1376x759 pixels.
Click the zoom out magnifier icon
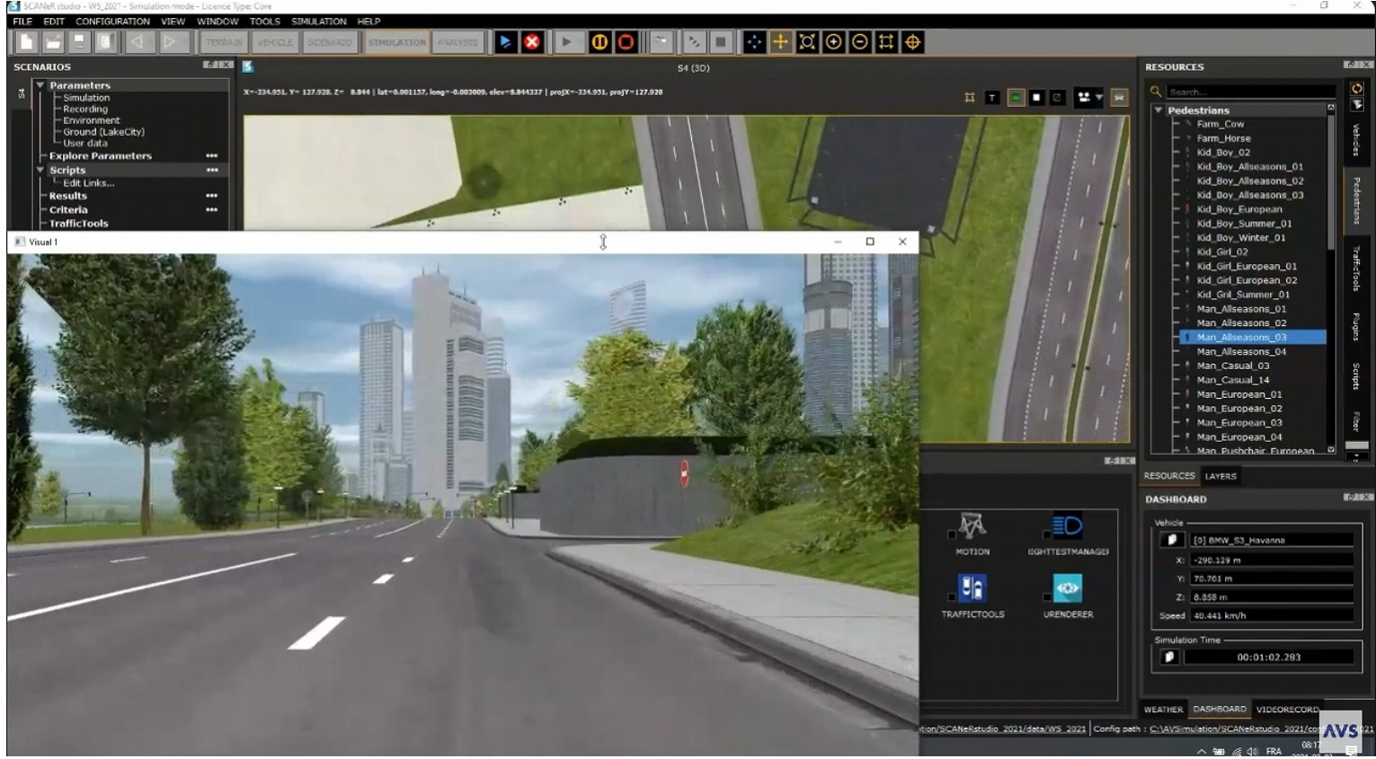pos(859,42)
